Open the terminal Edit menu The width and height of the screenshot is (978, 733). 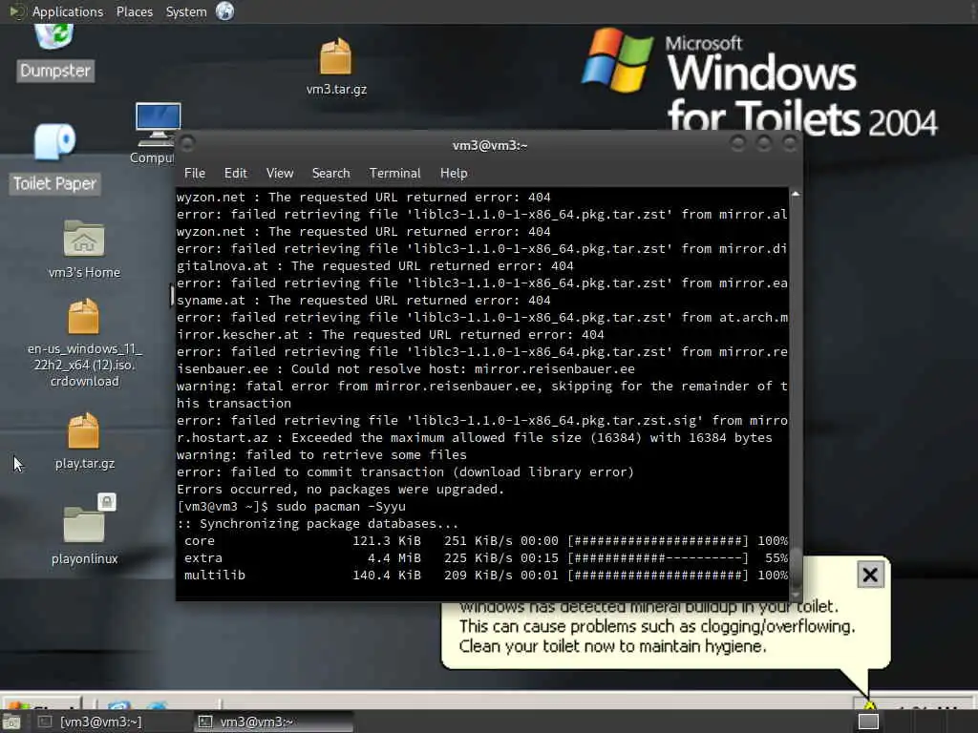[235, 174]
